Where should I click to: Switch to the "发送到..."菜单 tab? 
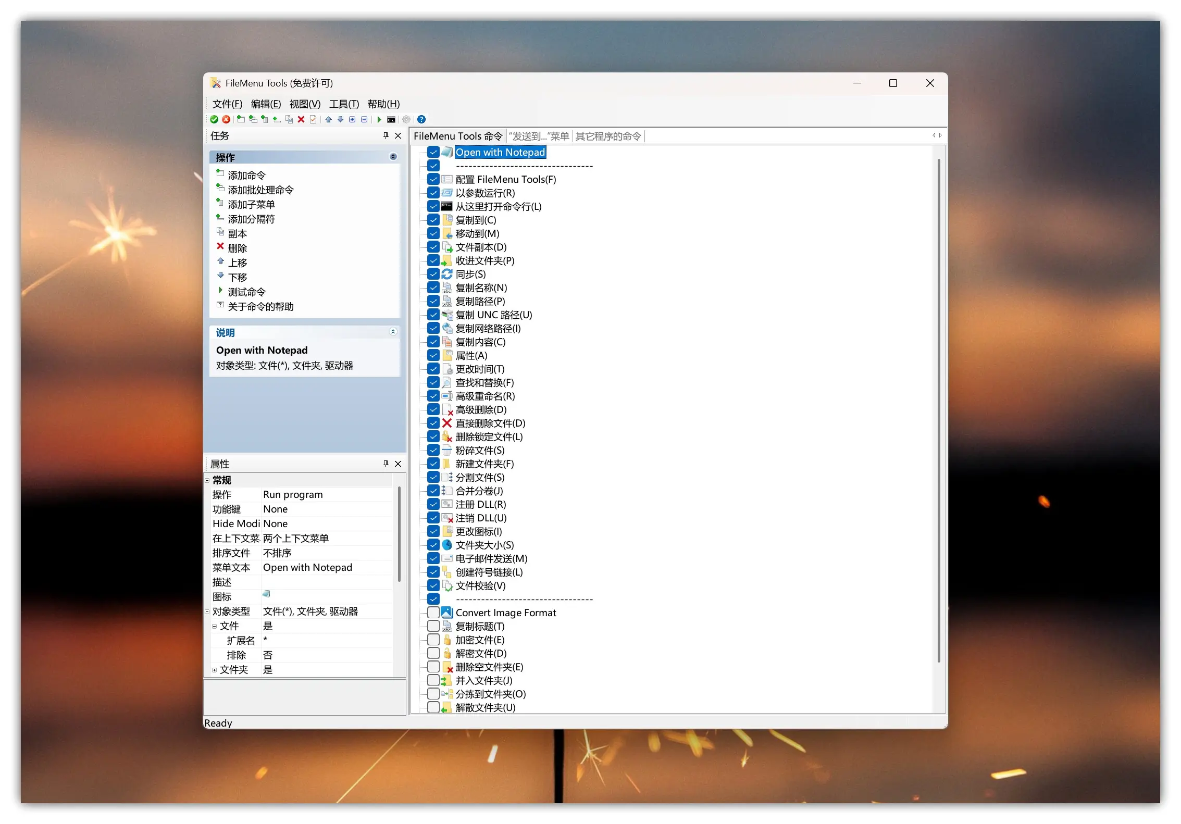[539, 136]
